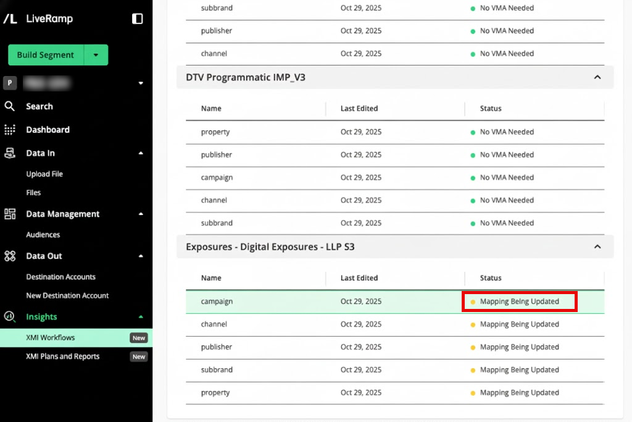Collapse the Exposures - Digital Exposures section
The width and height of the screenshot is (632, 422).
pyautogui.click(x=597, y=247)
